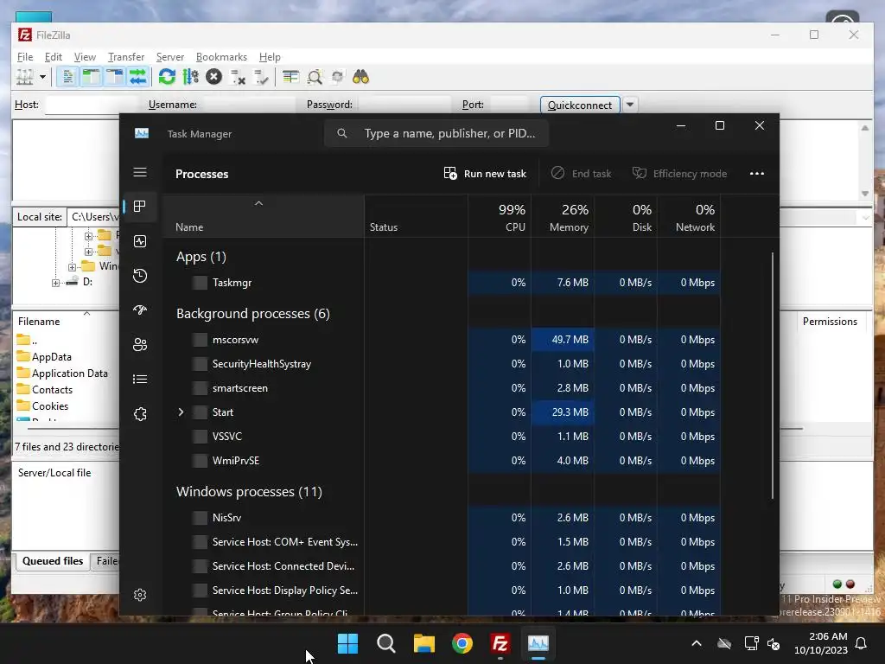Sort by Name column header
Viewport: 885px width, 664px height.
263,217
